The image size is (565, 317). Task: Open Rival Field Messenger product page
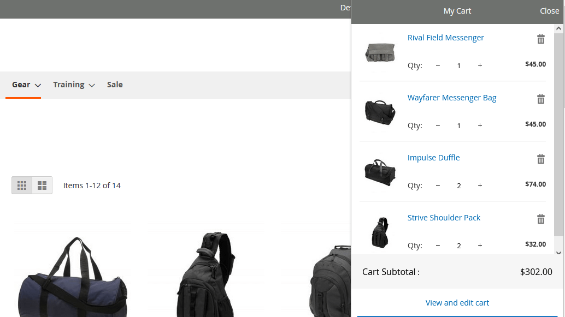coord(445,37)
